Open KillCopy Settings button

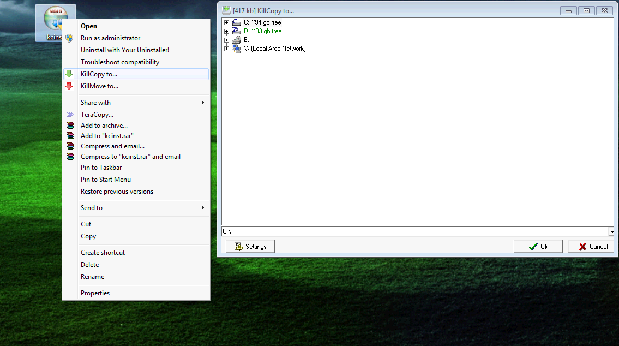pyautogui.click(x=250, y=247)
